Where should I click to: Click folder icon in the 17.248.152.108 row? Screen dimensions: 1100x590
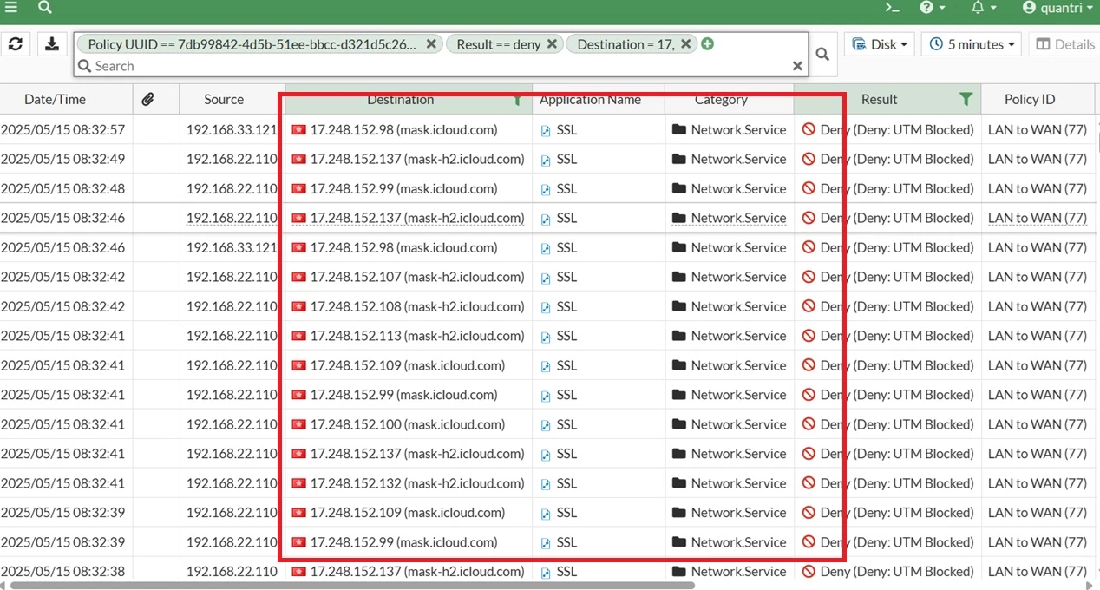click(x=678, y=307)
